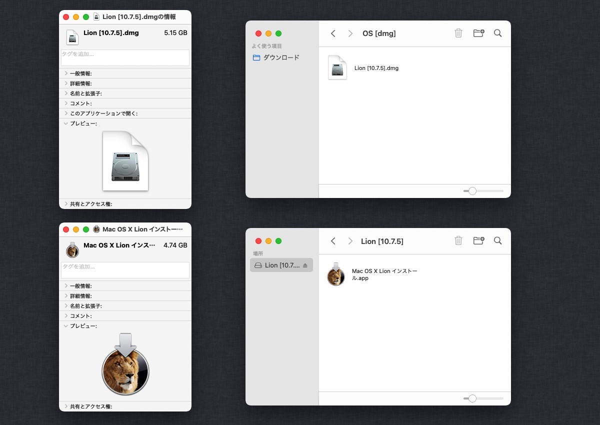Image resolution: width=600 pixels, height=425 pixels.
Task: Expand 一般情報 in Lion installer info window
Action: click(66, 286)
